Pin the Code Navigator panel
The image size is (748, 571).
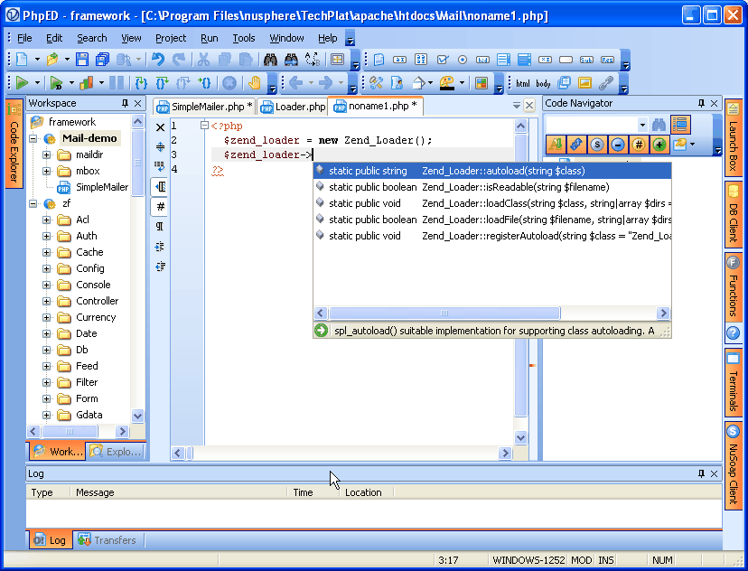pyautogui.click(x=701, y=103)
